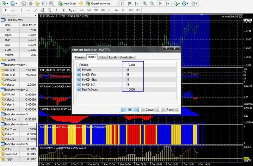
Task: Click the Flat Trend MACD color histogram
Action: [120, 135]
